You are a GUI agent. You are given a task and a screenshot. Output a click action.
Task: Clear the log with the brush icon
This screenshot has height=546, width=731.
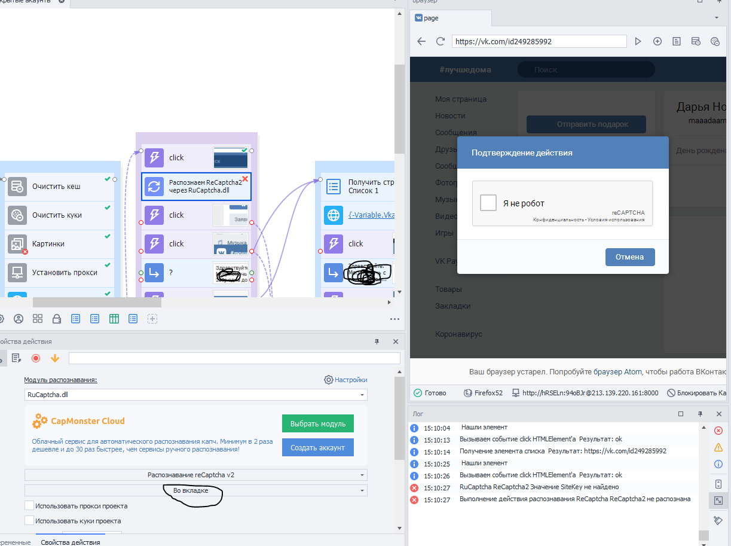718,520
